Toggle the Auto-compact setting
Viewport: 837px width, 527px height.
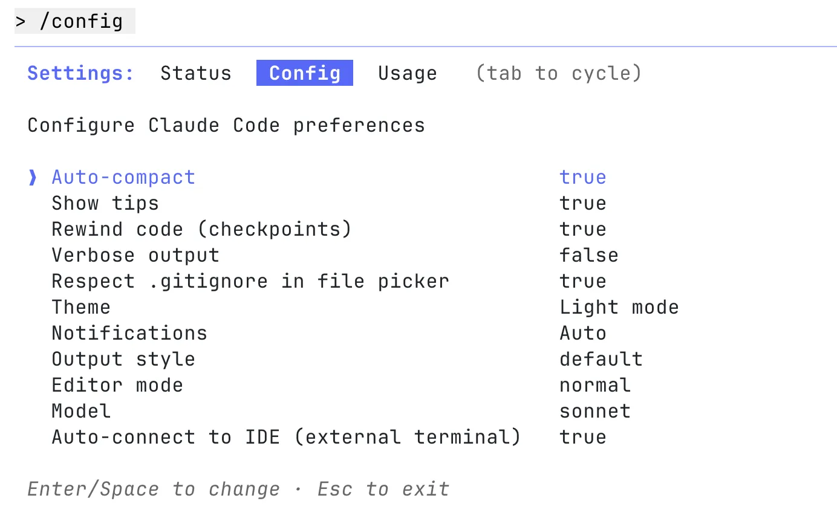123,177
